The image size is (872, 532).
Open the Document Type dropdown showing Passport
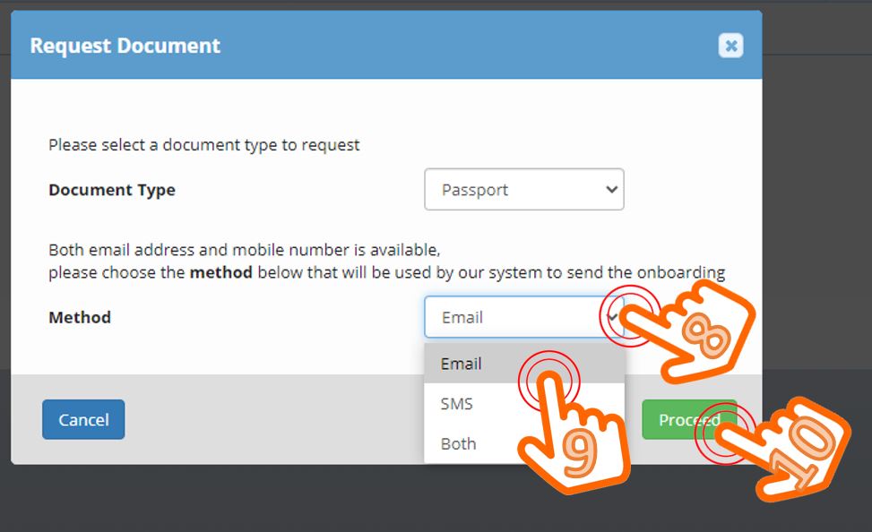(523, 190)
